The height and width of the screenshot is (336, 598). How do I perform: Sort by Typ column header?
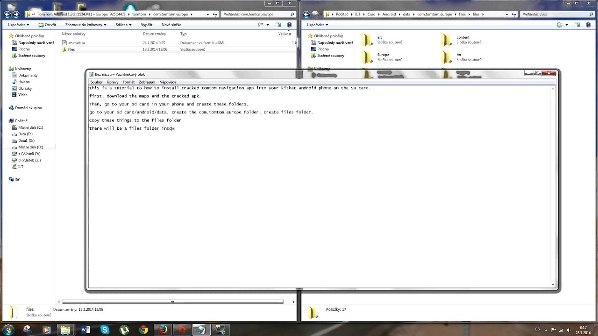(x=184, y=34)
